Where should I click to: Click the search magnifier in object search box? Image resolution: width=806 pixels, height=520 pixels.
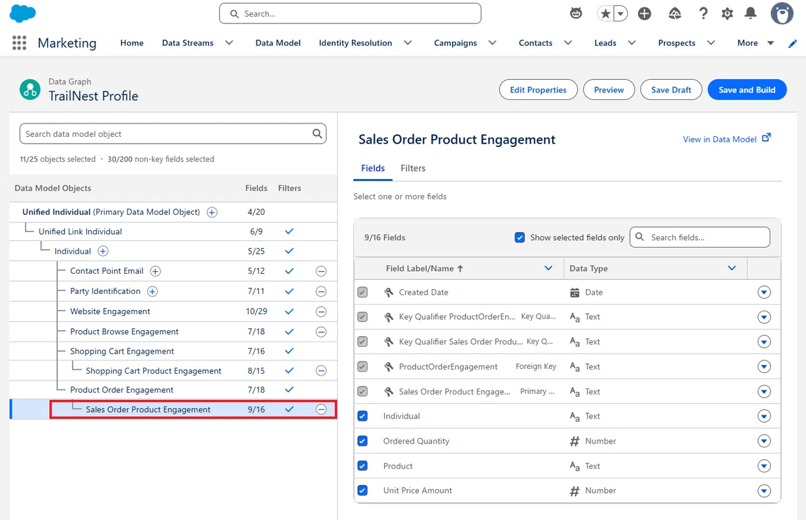click(318, 134)
